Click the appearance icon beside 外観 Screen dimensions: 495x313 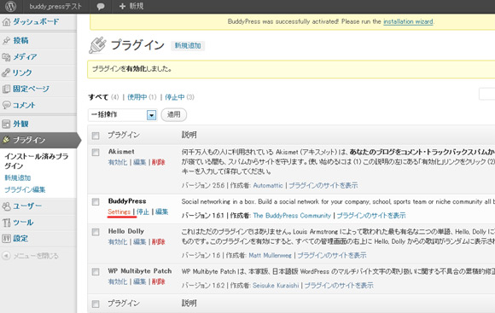6,124
